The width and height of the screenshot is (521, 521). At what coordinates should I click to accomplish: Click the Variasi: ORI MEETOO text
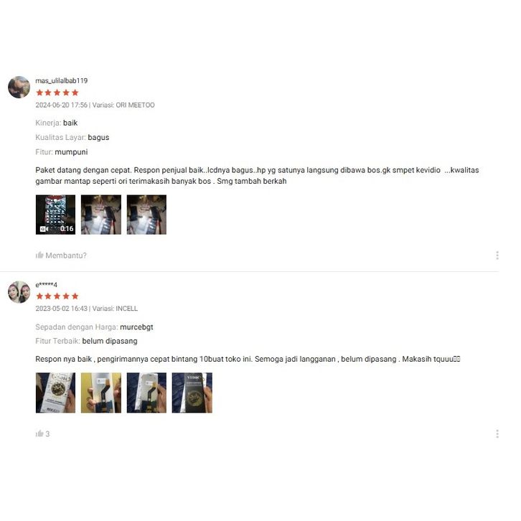[x=123, y=105]
